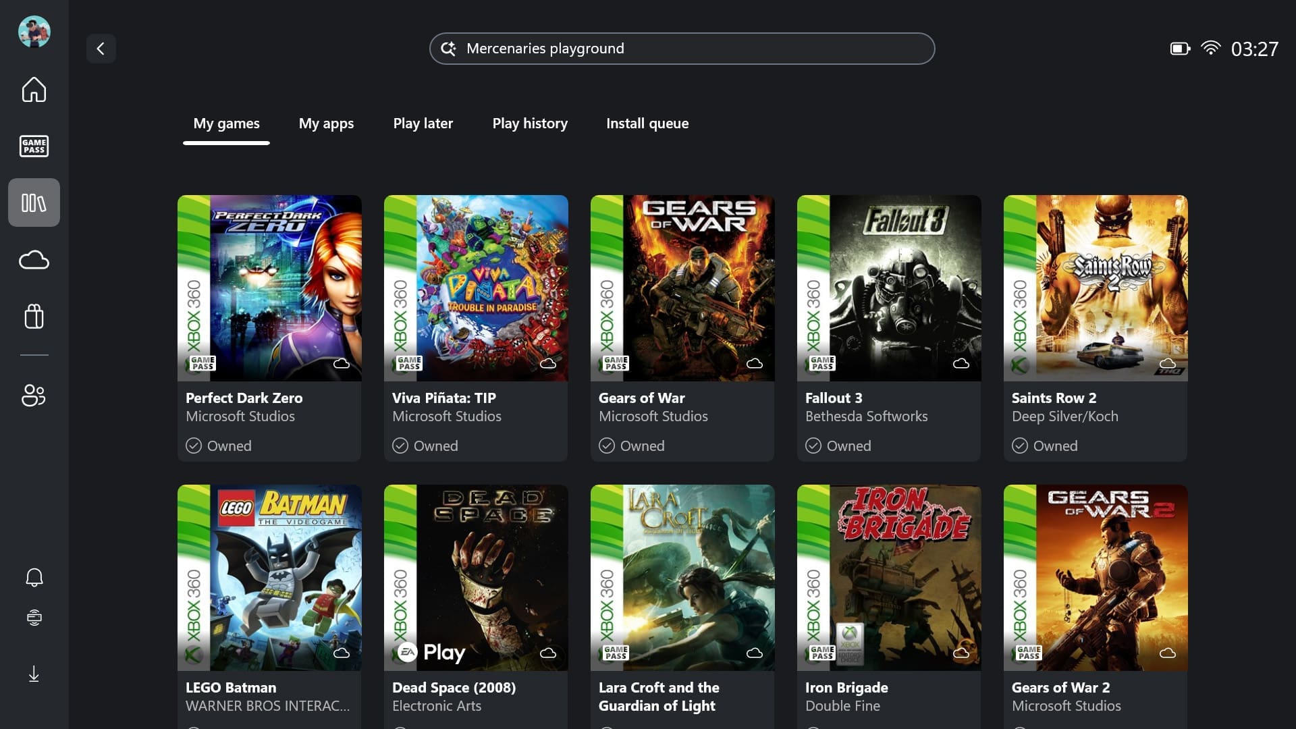The height and width of the screenshot is (729, 1296).
Task: Switch to the My games tab
Action: tap(226, 124)
